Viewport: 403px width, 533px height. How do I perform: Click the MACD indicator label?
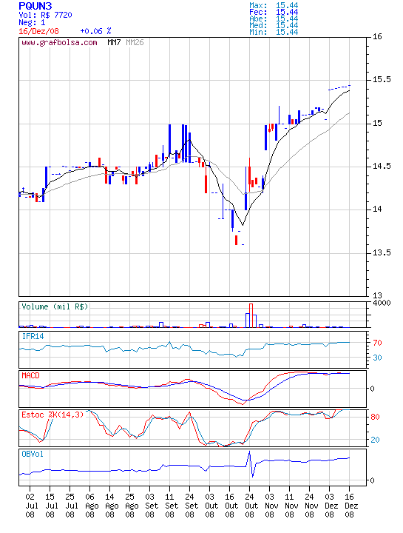tap(30, 375)
